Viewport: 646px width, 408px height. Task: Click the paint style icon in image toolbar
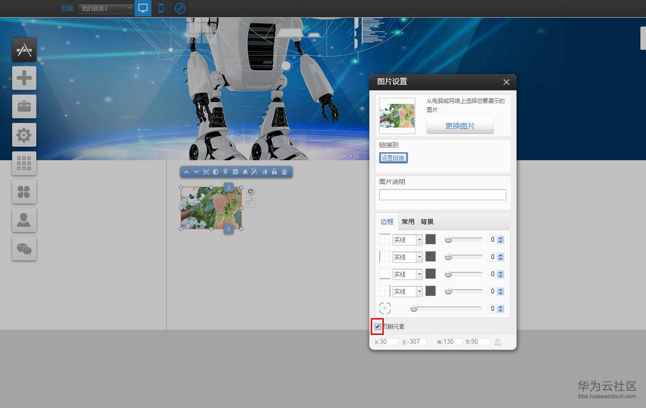pos(245,172)
